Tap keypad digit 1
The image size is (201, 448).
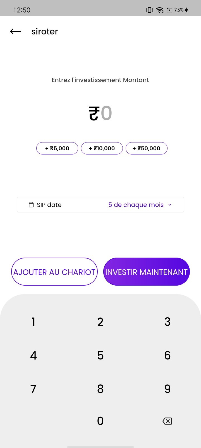(x=33, y=322)
